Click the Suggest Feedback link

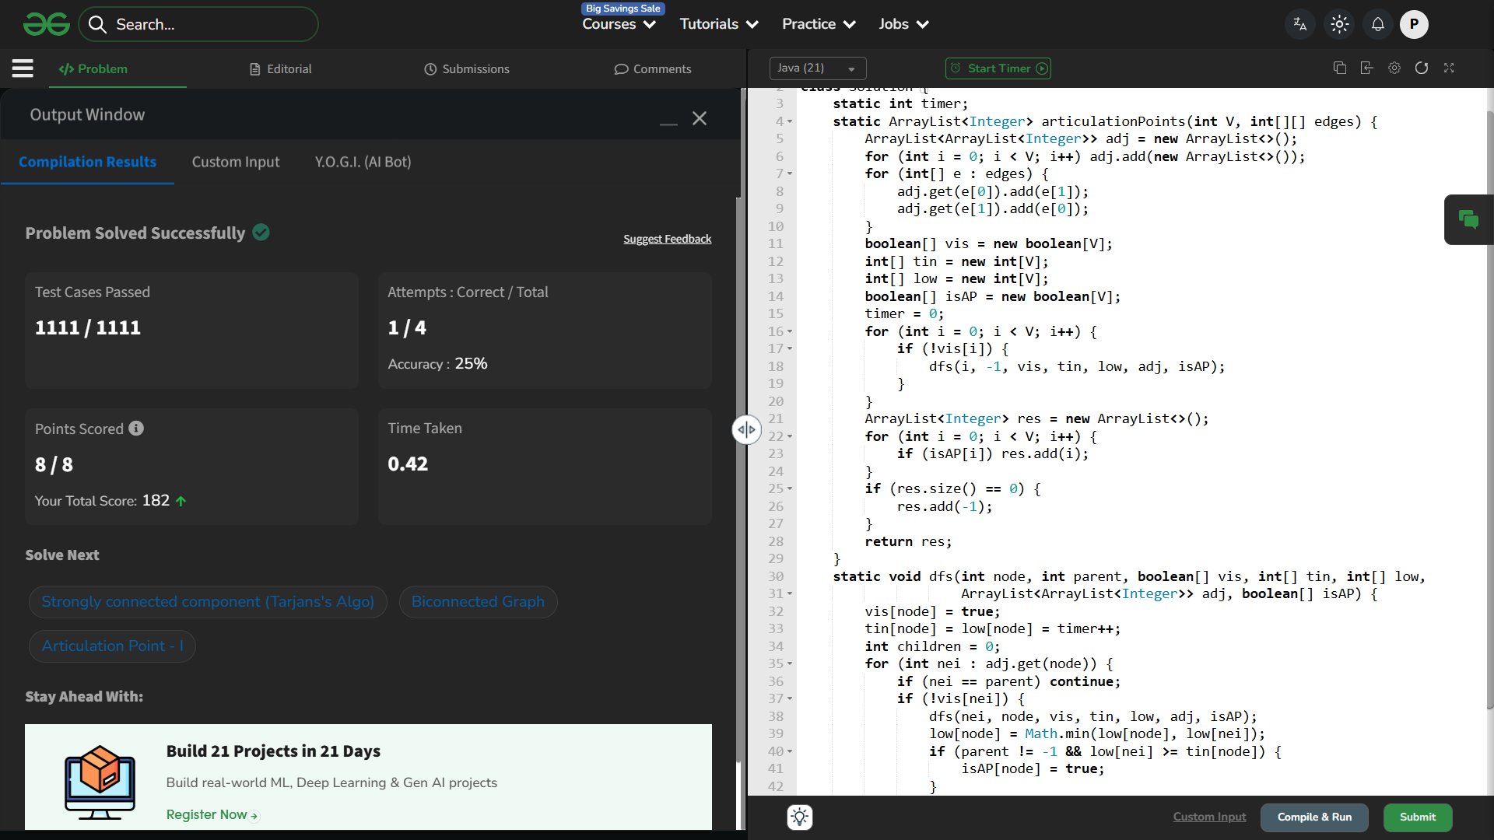pos(667,239)
